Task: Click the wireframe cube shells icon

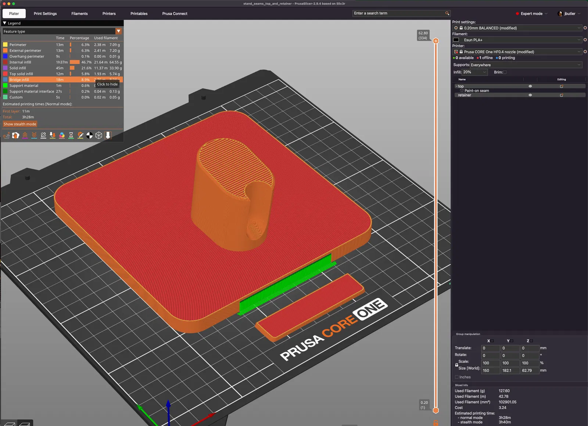Action: [x=99, y=136]
